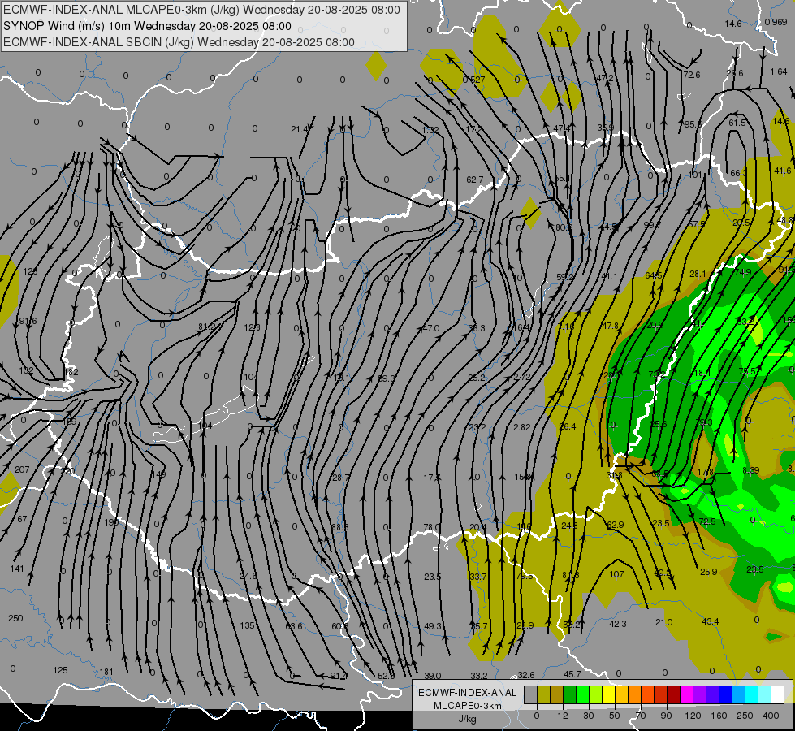Select the pure yellow legend swatch

coord(608,694)
